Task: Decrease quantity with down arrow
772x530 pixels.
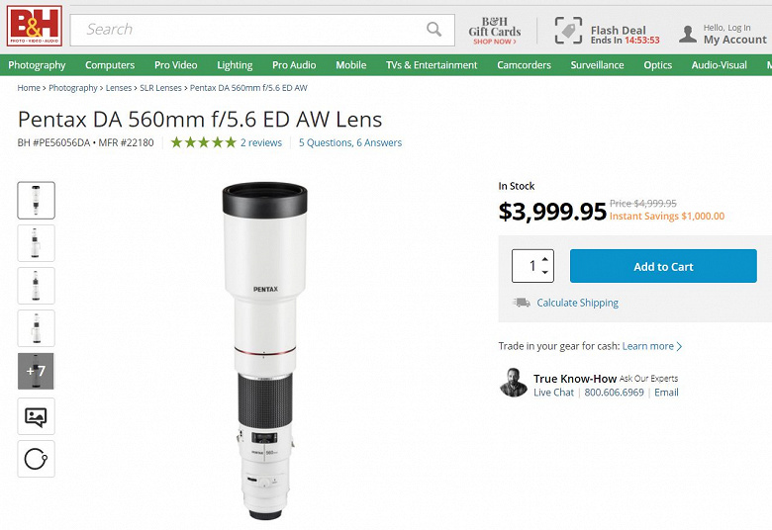Action: pyautogui.click(x=544, y=272)
